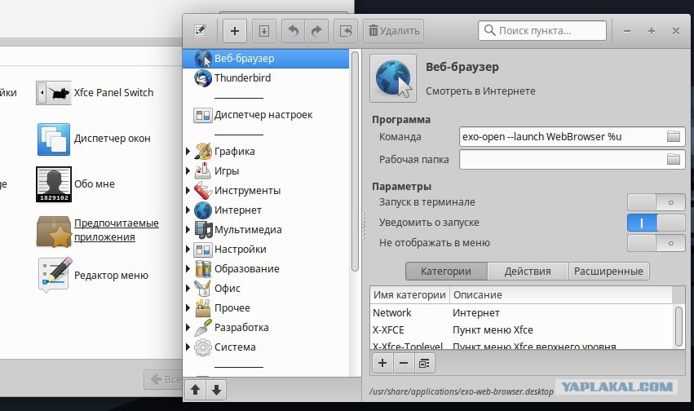Remove a category with the minus button
The height and width of the screenshot is (411, 694).
[404, 363]
